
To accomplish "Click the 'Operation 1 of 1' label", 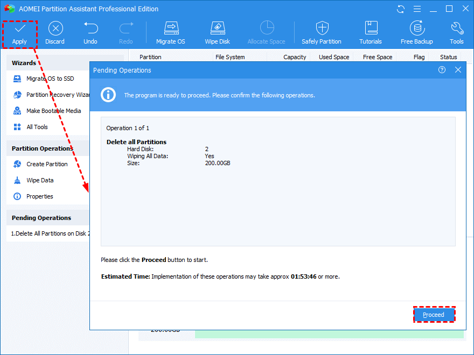I will click(x=128, y=128).
